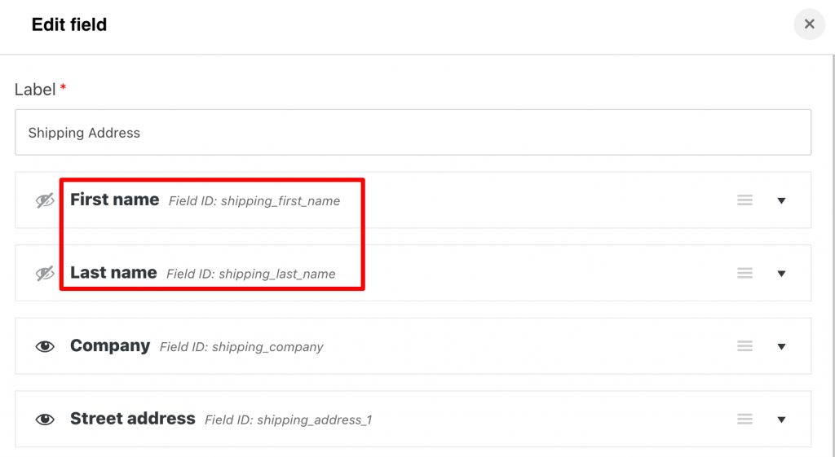835x457 pixels.
Task: Click the drag handle on the Last name row
Action: (744, 273)
